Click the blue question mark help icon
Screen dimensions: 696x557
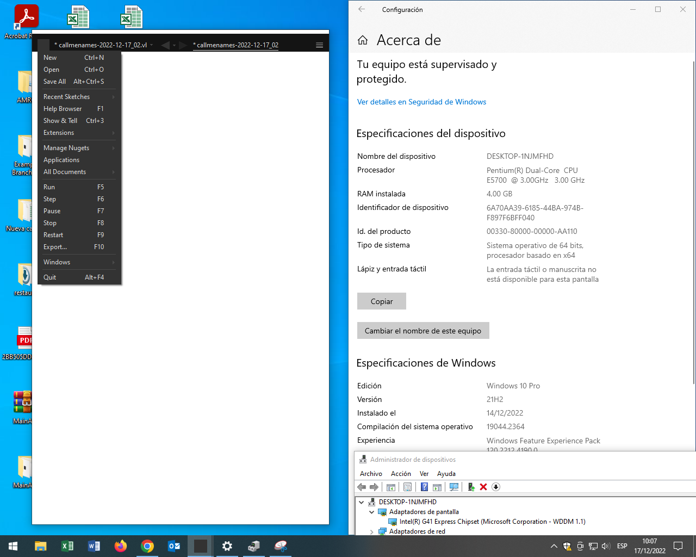[x=424, y=487]
